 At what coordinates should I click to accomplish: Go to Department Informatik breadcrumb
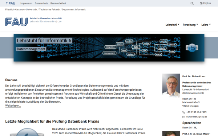[x=74, y=9]
